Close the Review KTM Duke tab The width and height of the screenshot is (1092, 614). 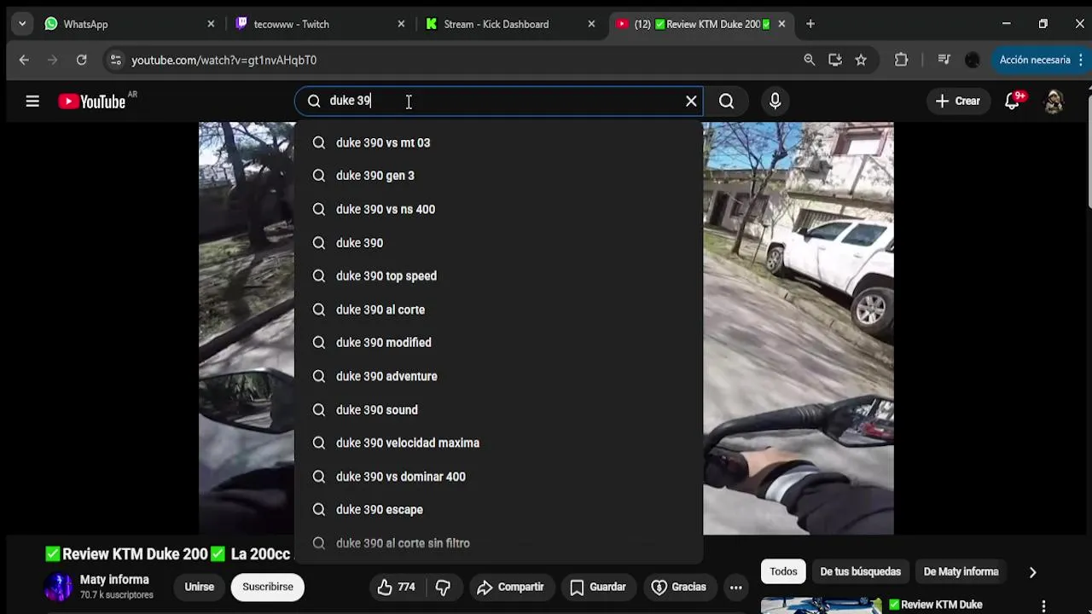(781, 24)
